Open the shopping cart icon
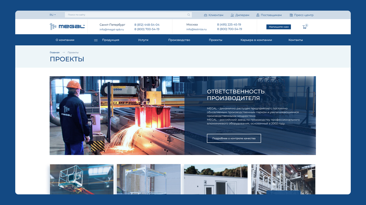Screen dimensions: 366x205 304,27
